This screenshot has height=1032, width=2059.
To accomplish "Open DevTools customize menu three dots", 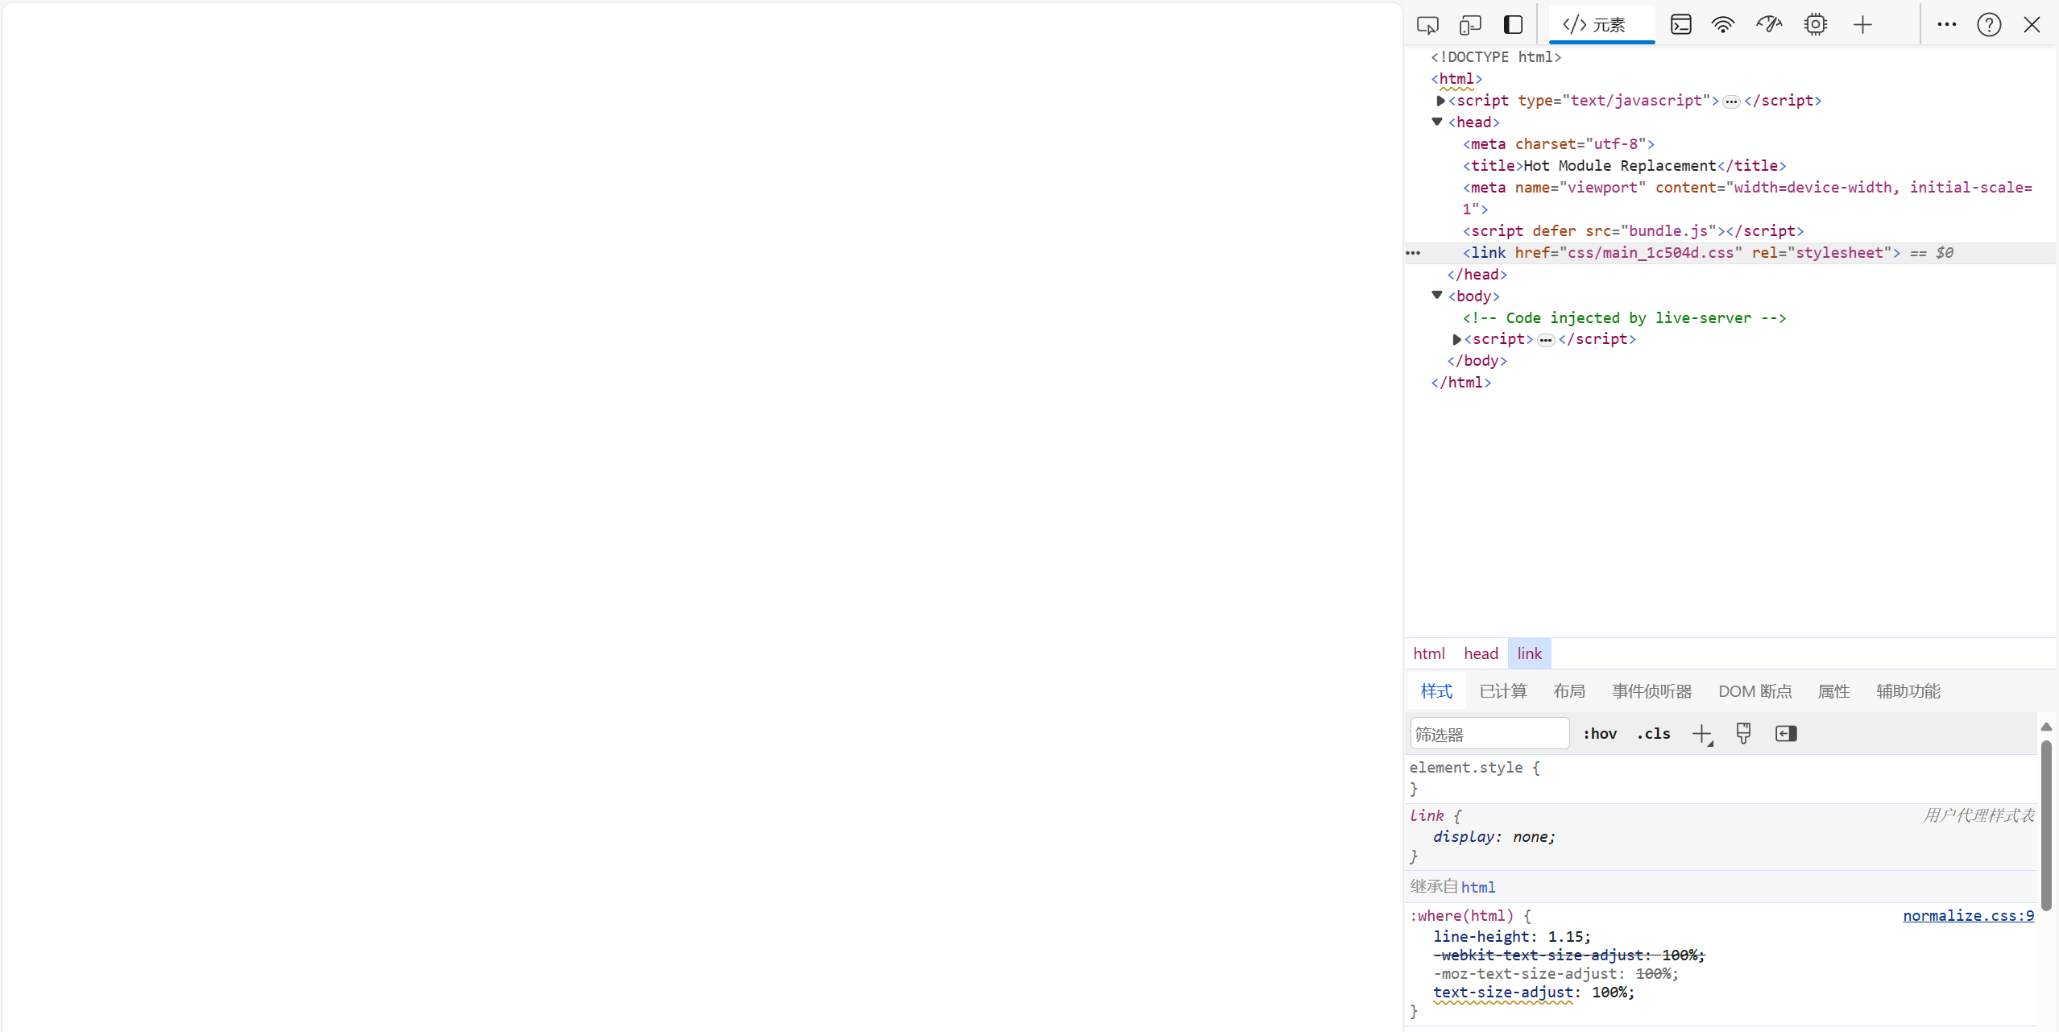I will coord(1947,25).
